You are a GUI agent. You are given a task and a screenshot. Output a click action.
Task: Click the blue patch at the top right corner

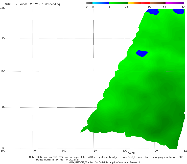179,11
